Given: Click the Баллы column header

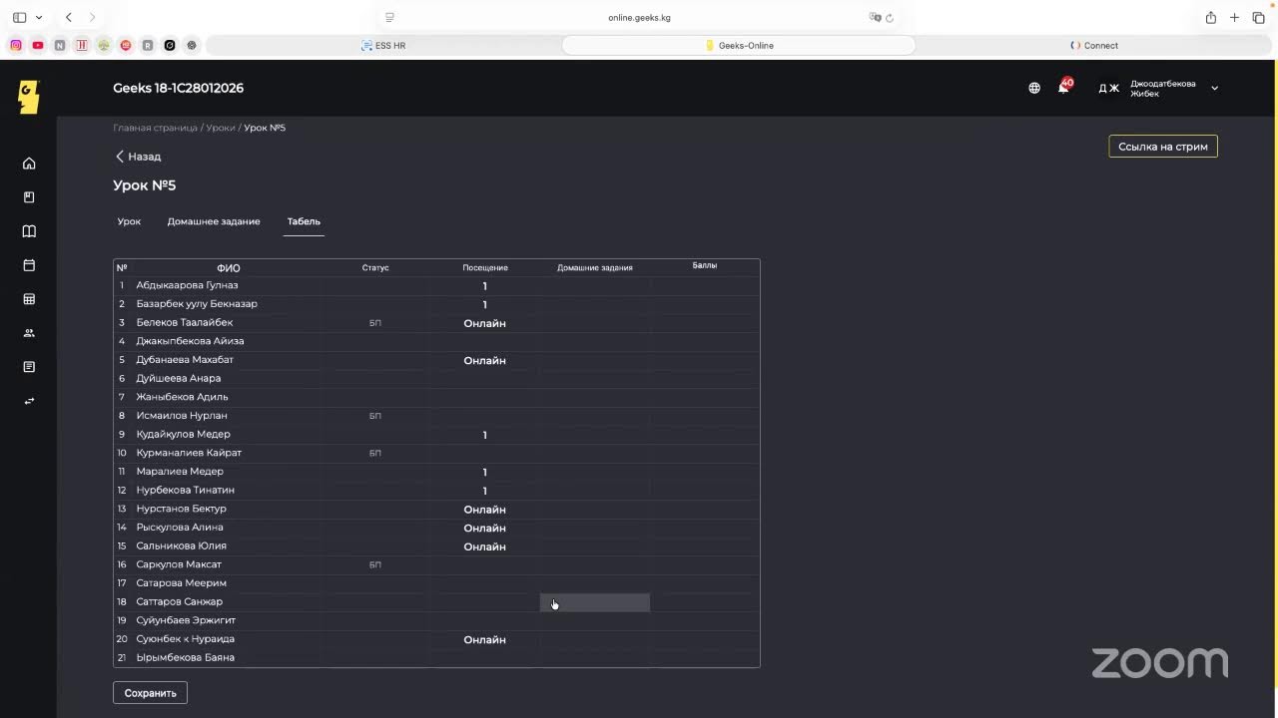Looking at the screenshot, I should tap(705, 265).
